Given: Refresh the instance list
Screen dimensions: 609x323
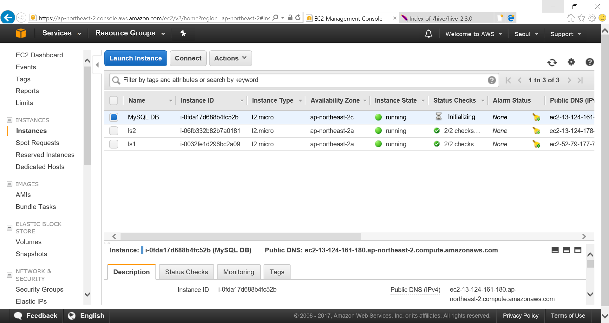Looking at the screenshot, I should click(x=552, y=62).
